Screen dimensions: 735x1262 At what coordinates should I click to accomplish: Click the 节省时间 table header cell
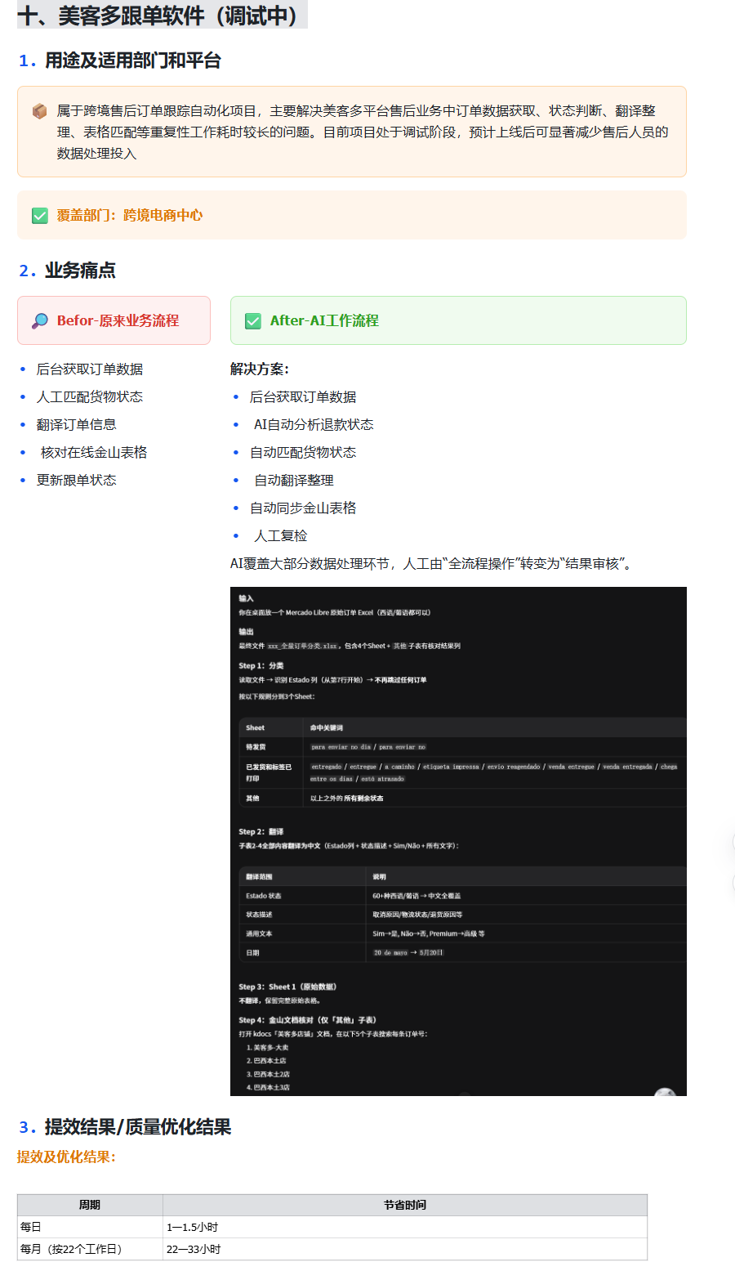(405, 1205)
